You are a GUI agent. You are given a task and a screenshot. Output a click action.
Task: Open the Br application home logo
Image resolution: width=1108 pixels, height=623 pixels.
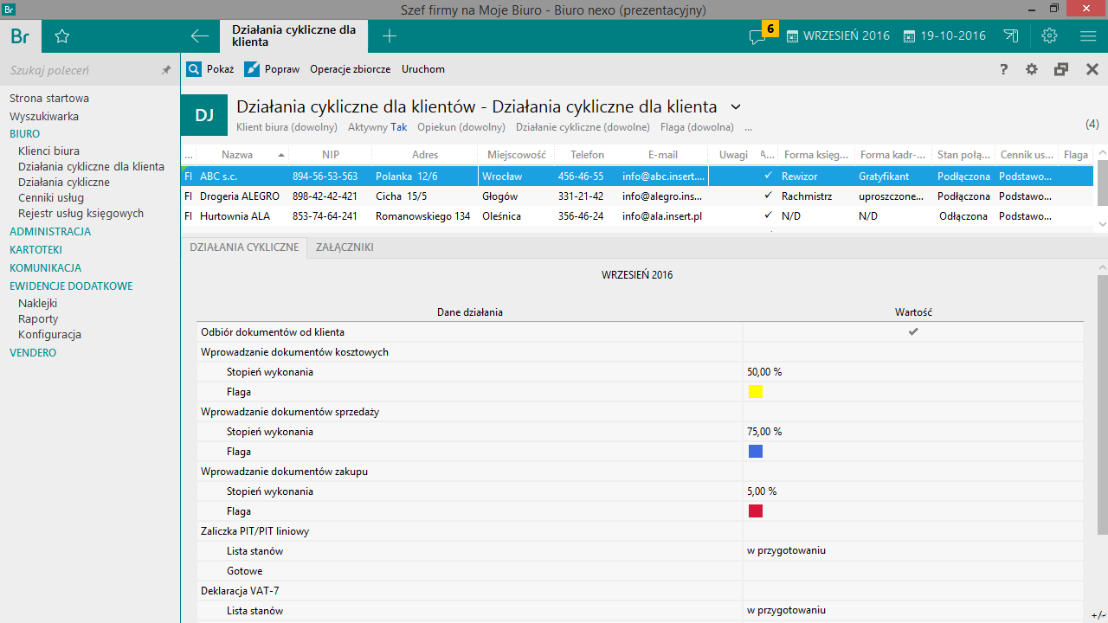click(x=20, y=36)
